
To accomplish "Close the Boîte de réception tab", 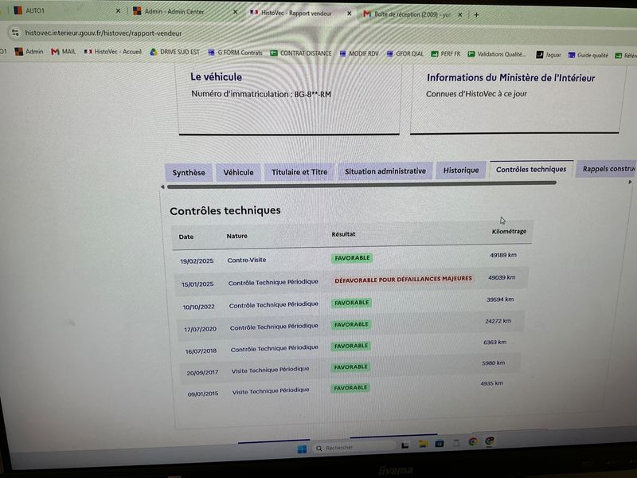I will click(x=460, y=14).
